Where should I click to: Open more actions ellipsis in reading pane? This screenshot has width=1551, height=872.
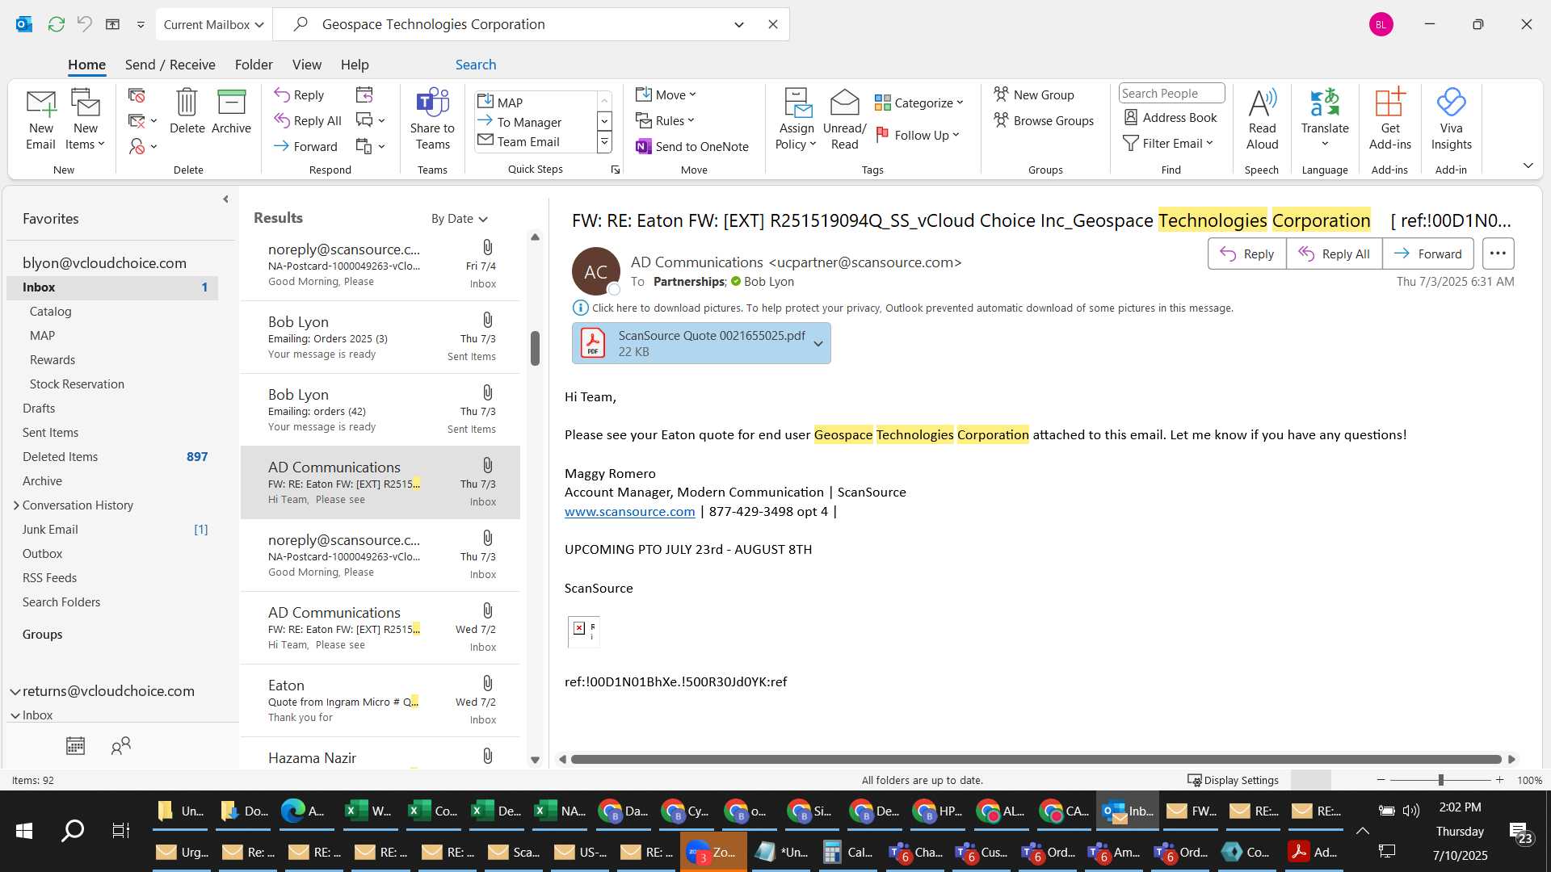1498,254
